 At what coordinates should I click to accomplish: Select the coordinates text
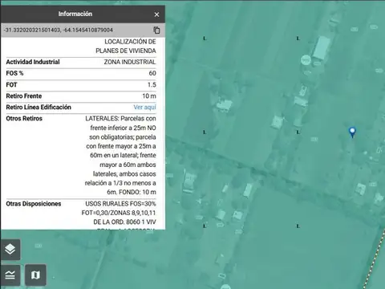tap(59, 30)
